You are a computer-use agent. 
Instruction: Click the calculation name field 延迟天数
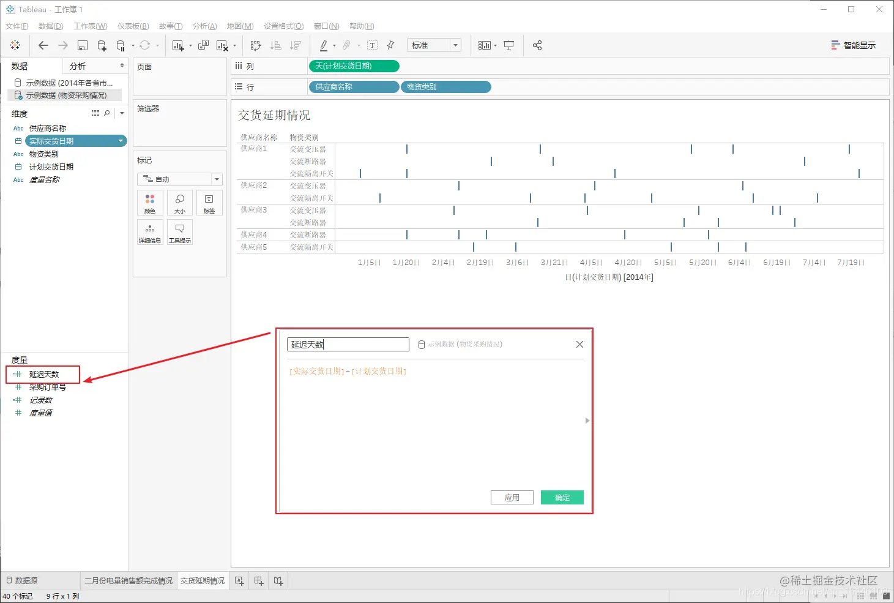click(x=348, y=345)
